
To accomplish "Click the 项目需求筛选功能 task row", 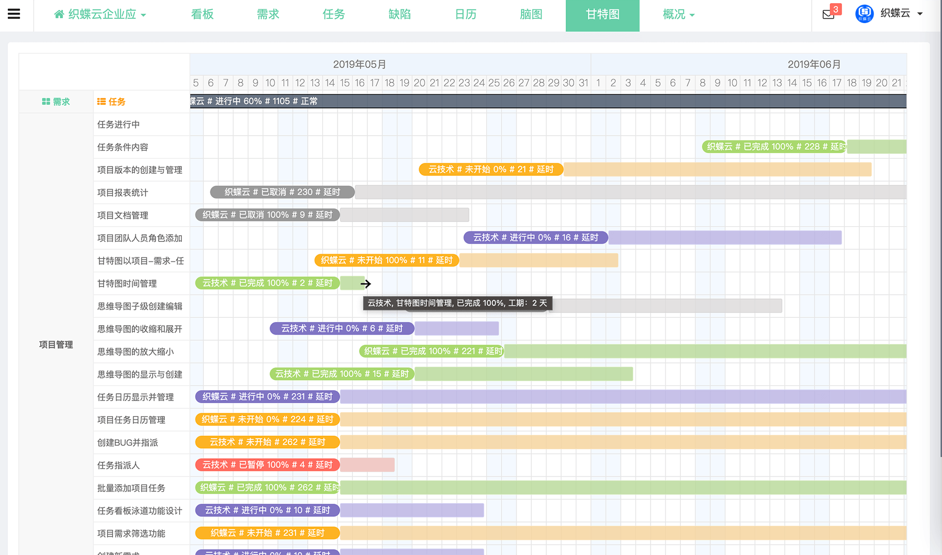I will (141, 534).
